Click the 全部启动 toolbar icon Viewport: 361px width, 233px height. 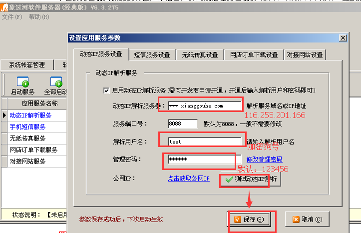click(55, 85)
